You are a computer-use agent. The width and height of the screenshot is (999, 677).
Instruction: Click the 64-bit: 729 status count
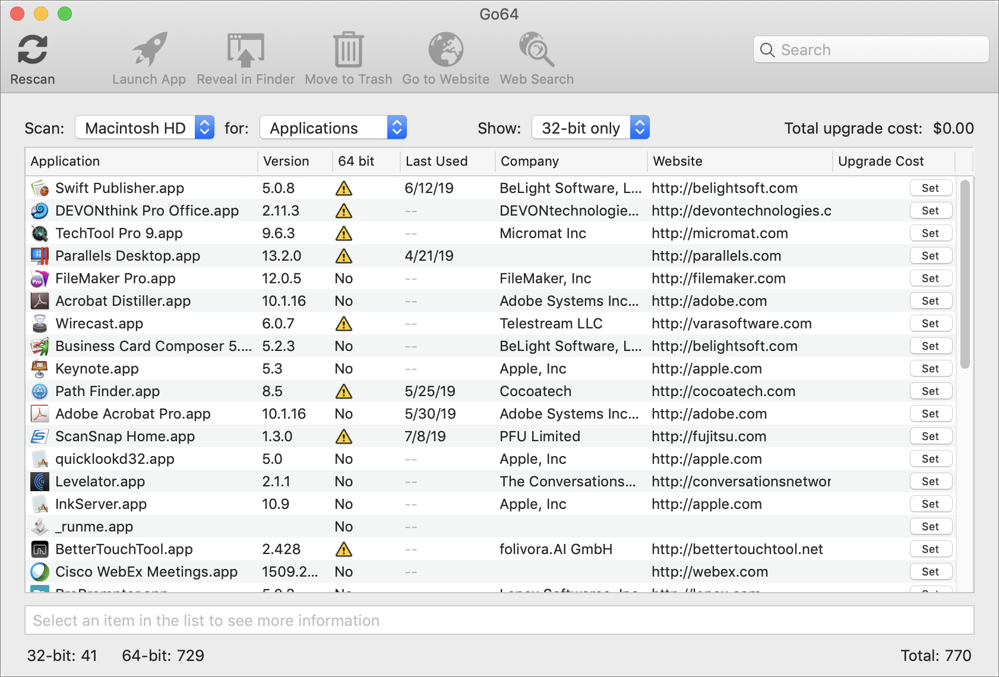[163, 656]
